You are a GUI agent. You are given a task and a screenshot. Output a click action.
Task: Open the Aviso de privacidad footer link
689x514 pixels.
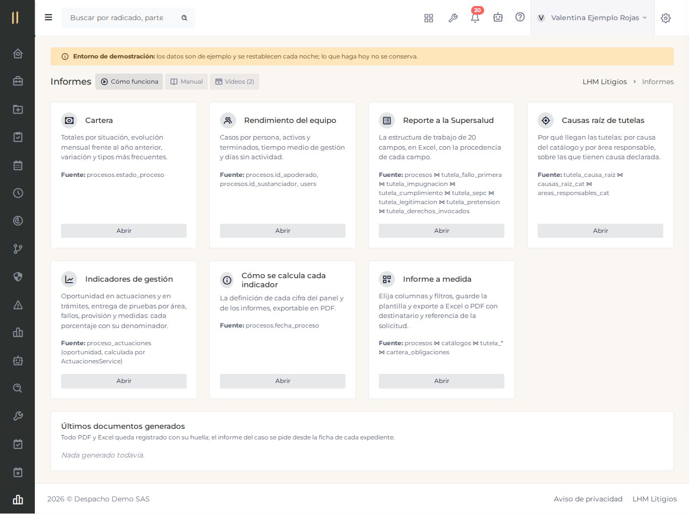pos(588,499)
